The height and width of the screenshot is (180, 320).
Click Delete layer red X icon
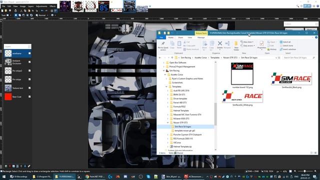coord(9,166)
